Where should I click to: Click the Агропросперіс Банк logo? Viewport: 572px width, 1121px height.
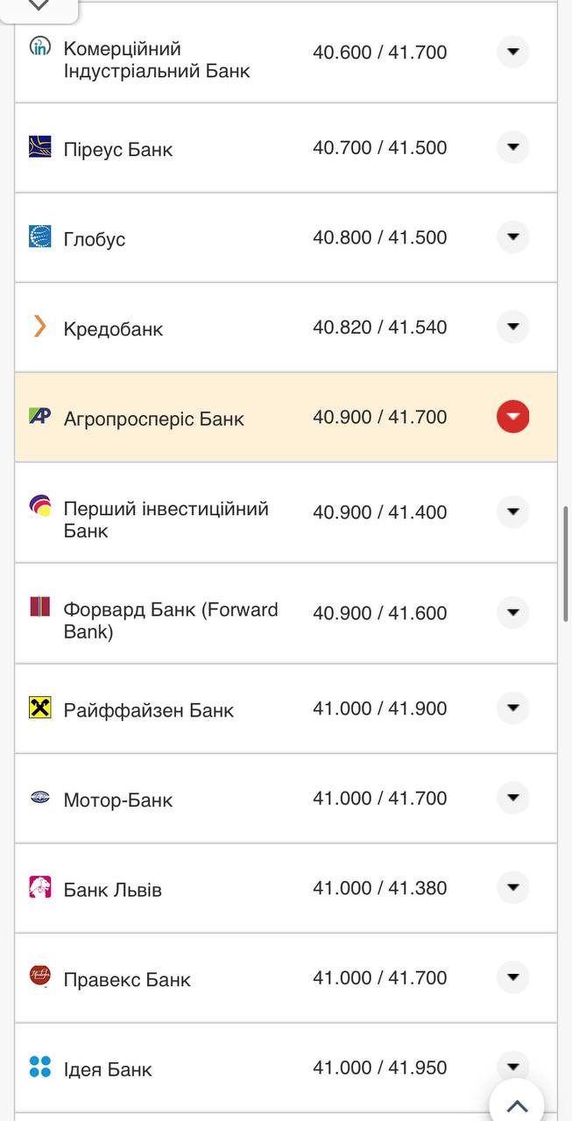coord(38,417)
